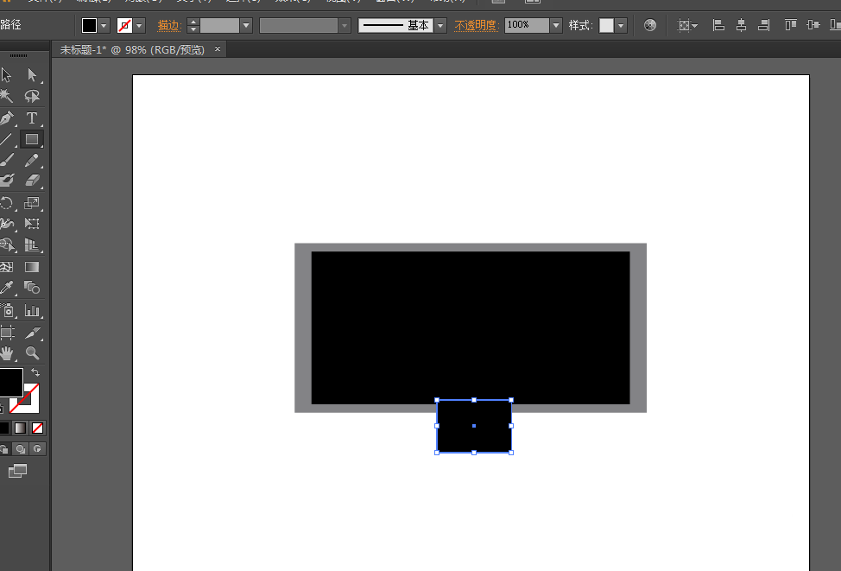Open the fill color dropdown in control bar
Screen dimensions: 841x571
104,26
